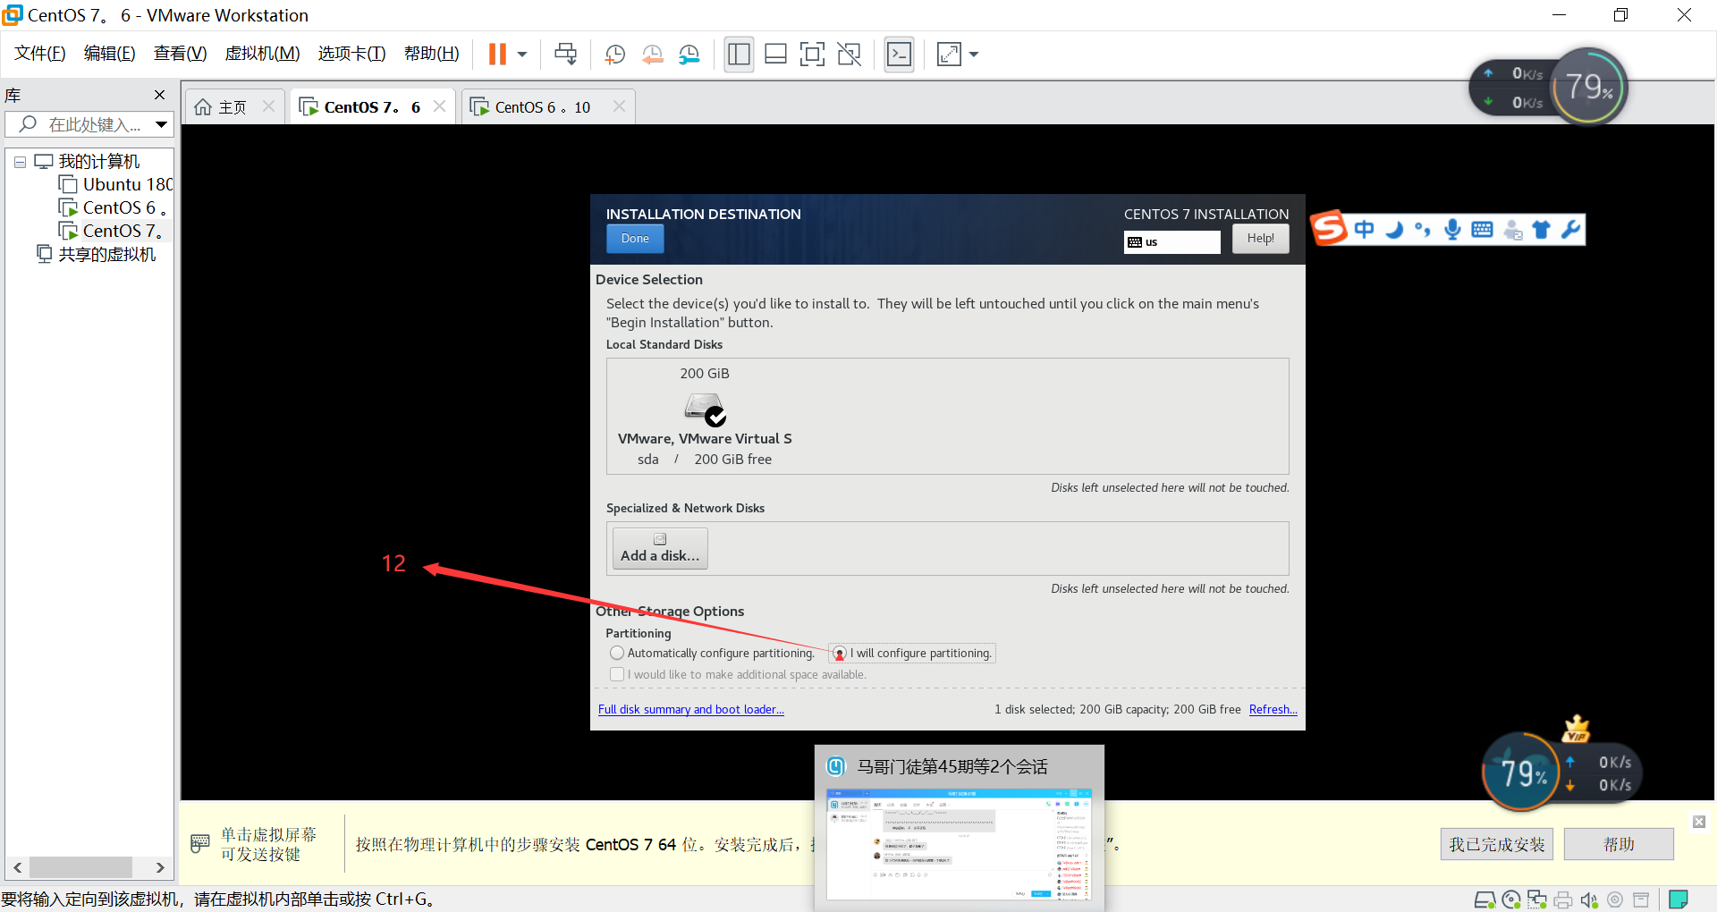Image resolution: width=1717 pixels, height=912 pixels.
Task: Switch to Unity mode icon
Action: (849, 55)
